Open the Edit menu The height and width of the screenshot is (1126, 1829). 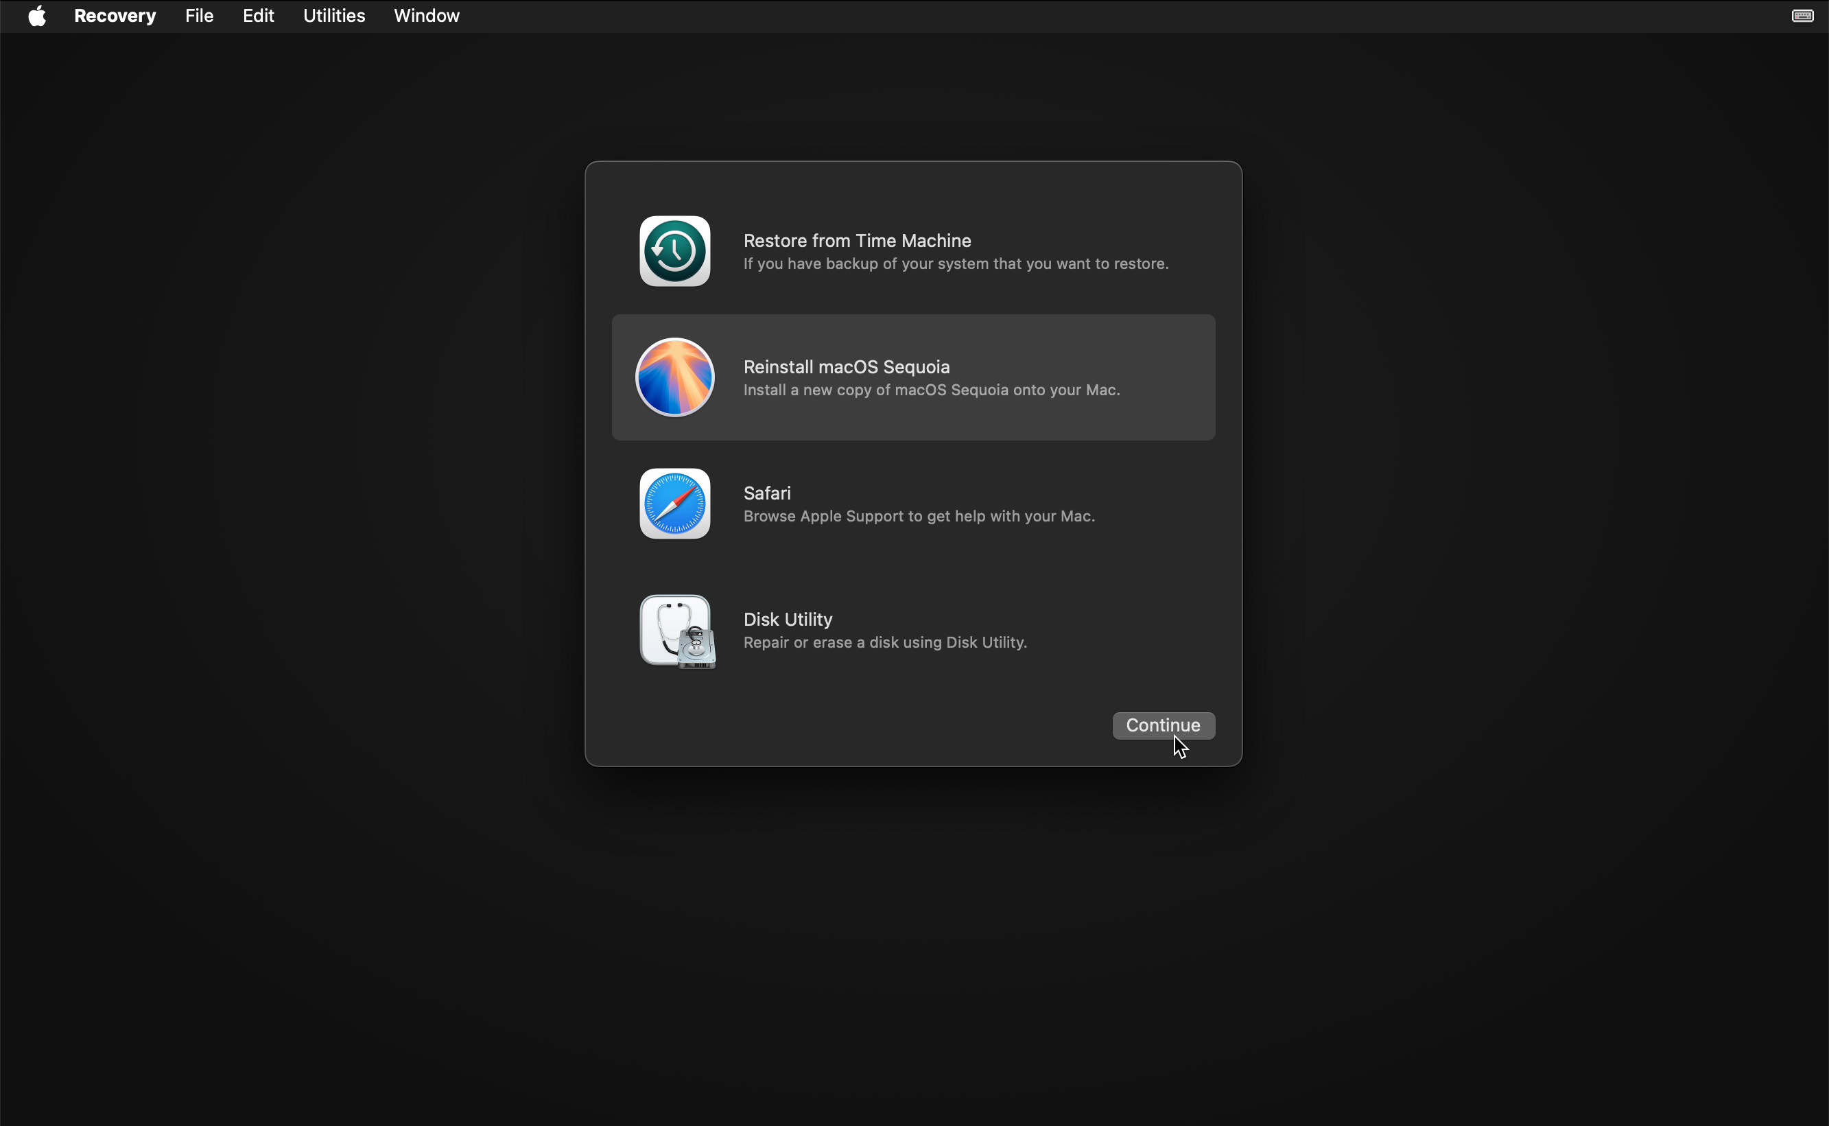click(x=259, y=16)
